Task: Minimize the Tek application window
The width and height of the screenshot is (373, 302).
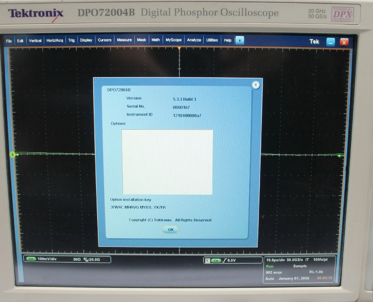Action: coord(331,42)
